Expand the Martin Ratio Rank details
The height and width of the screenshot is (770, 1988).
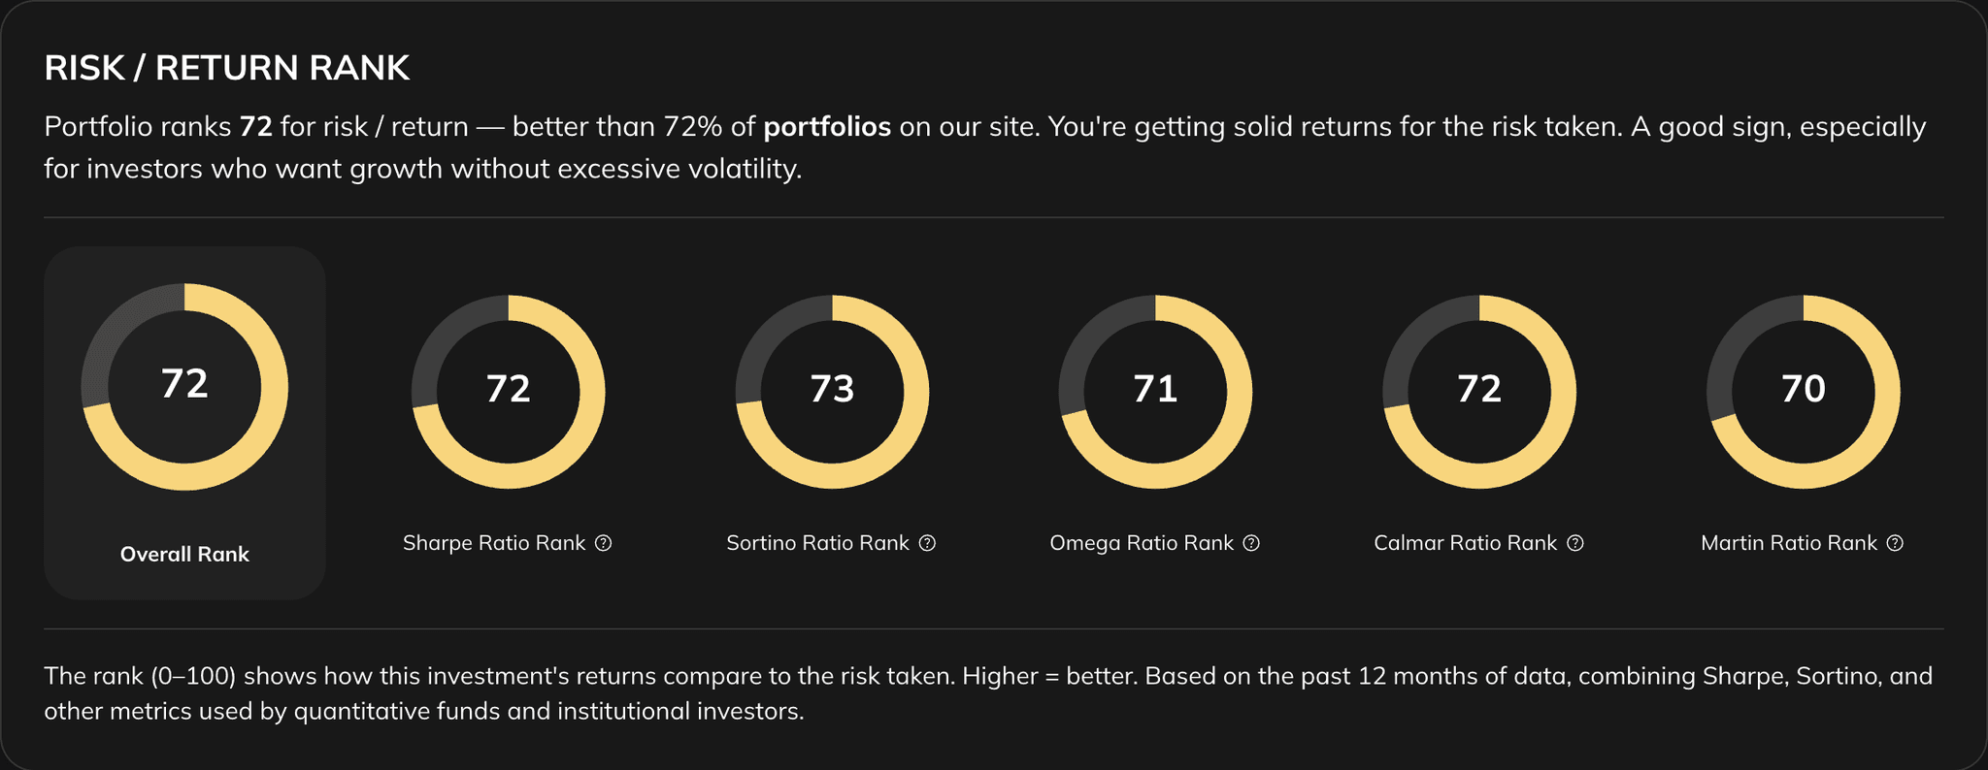1895,543
